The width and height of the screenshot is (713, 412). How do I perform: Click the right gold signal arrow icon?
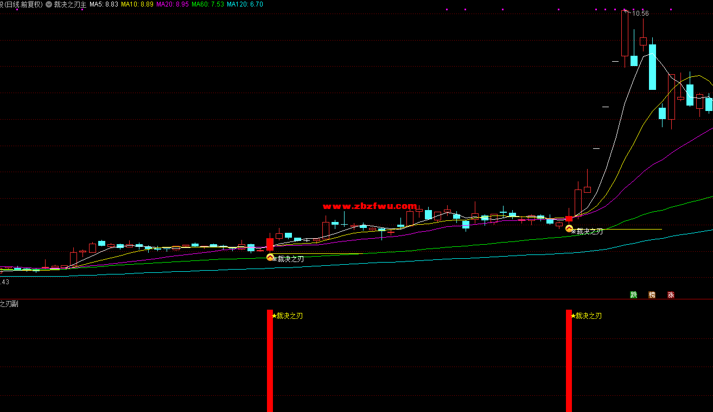569,229
